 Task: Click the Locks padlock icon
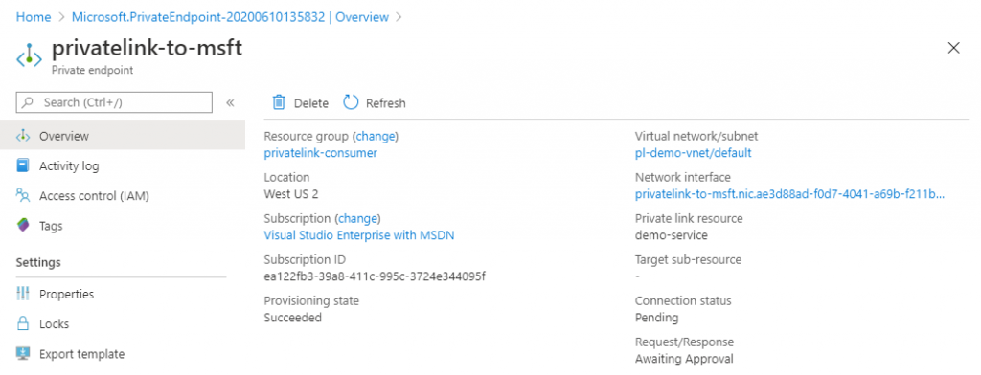tap(23, 323)
